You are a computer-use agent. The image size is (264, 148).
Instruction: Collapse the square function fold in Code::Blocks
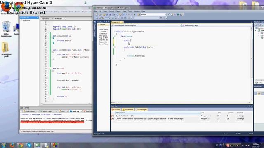pos(52,38)
